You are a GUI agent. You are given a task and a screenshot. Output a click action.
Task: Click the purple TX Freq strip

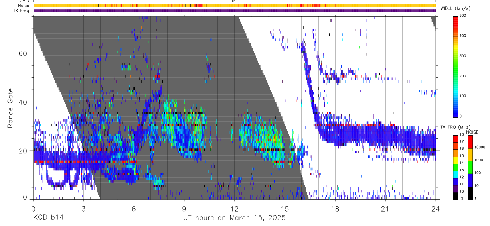tap(234, 10)
